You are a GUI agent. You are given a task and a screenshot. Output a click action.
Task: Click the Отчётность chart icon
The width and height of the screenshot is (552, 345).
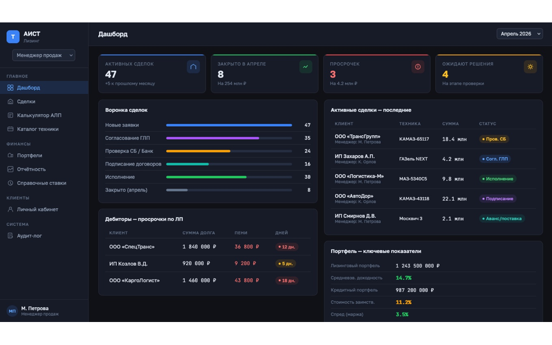click(10, 169)
